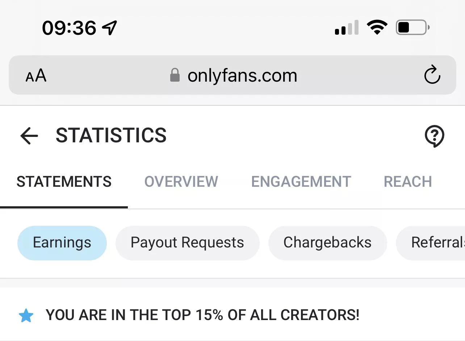The image size is (465, 341).
Task: Switch to the Overview tab
Action: pyautogui.click(x=181, y=182)
